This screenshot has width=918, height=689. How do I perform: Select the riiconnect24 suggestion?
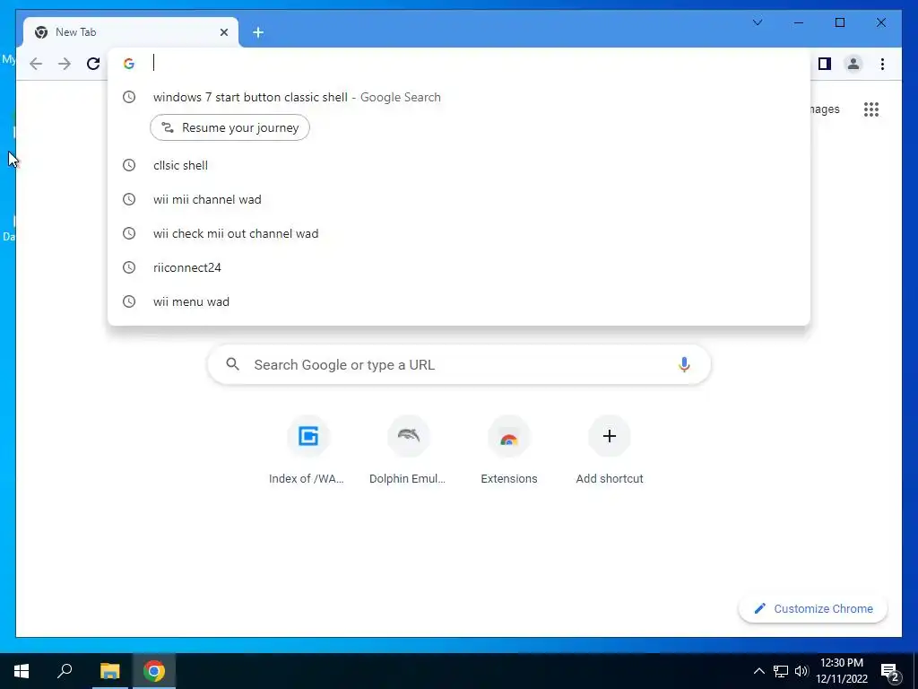459,267
